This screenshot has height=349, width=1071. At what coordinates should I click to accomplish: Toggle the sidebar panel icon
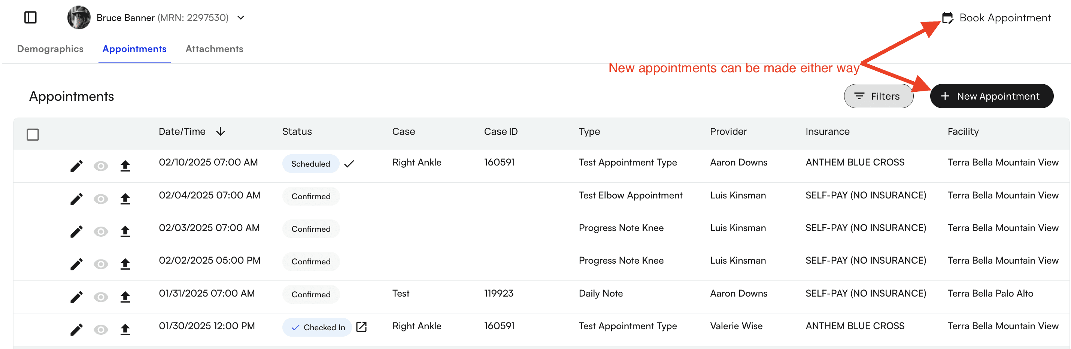[30, 18]
